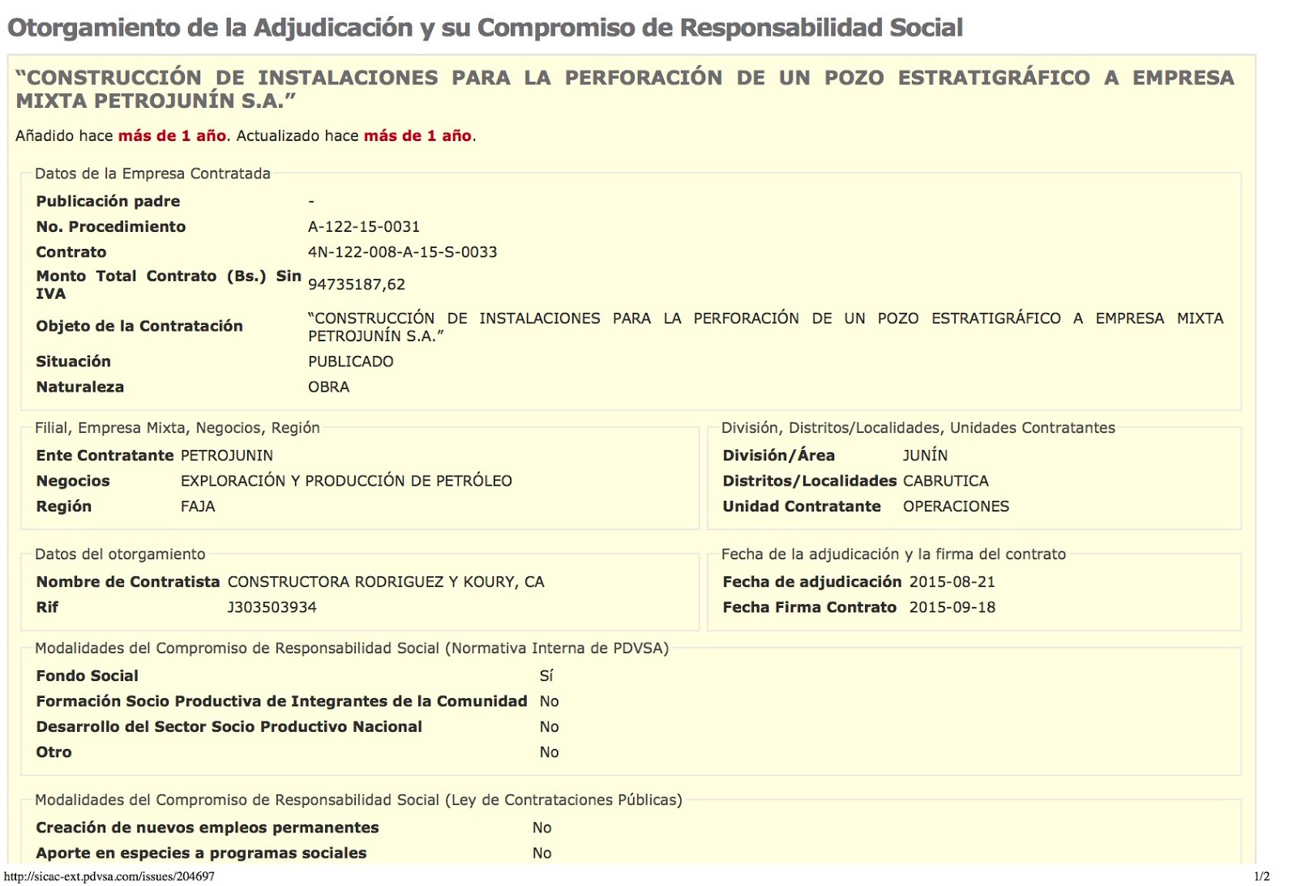Click the page heading 'Otorgamiento de la Adjudicación'
Viewport: 1297px width, 886px height.
click(485, 28)
